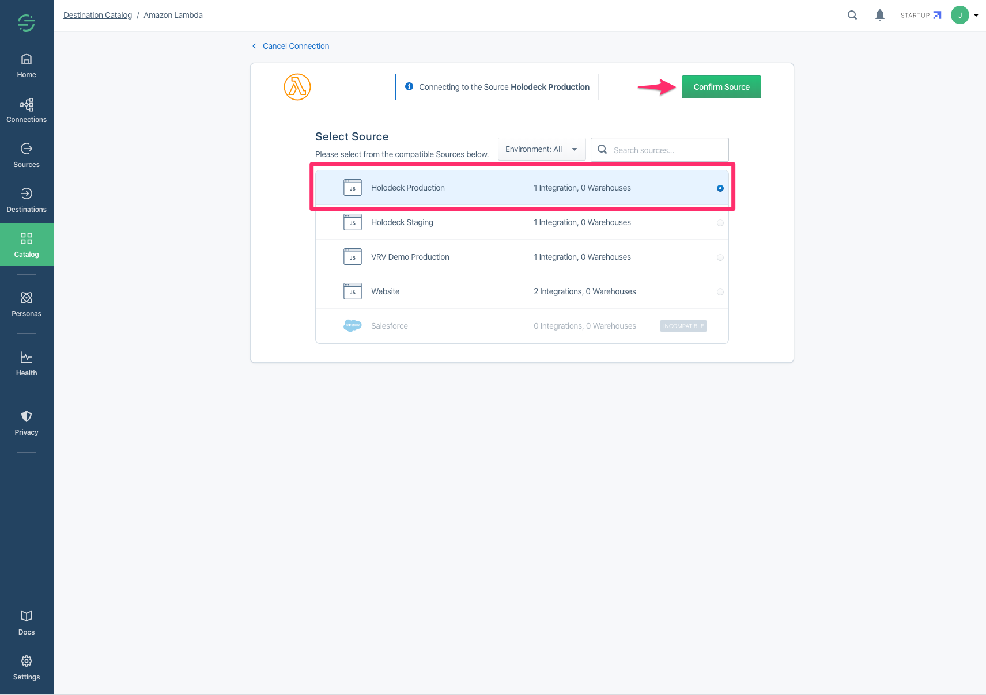Open Personas in sidebar
Viewport: 986px width, 695px height.
click(27, 305)
